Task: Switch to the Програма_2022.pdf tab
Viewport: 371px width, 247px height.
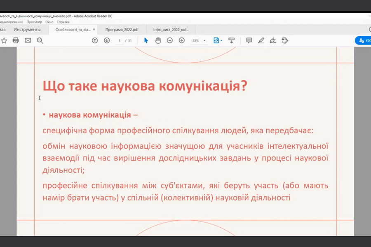Action: pos(122,30)
